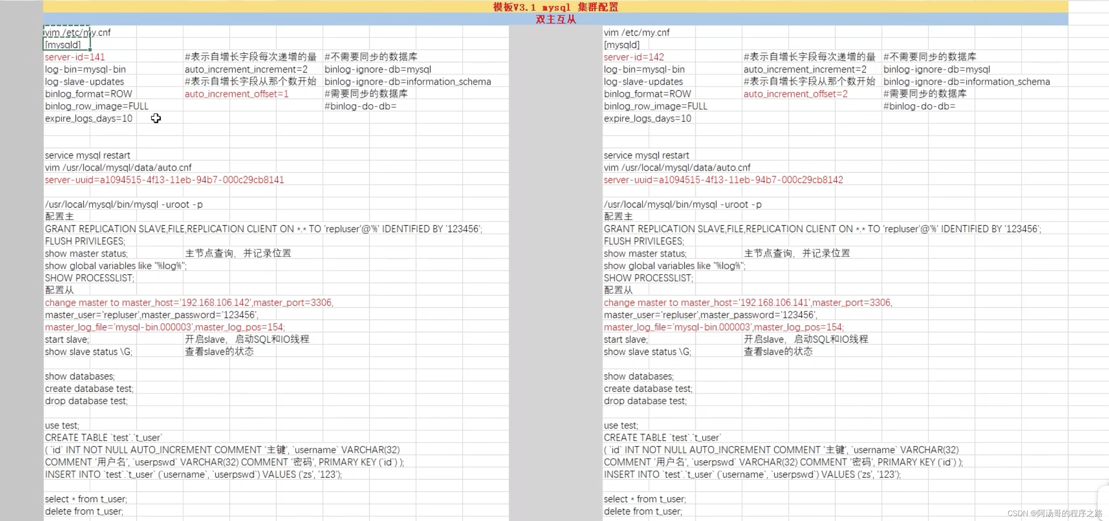Viewport: 1109px width, 521px height.
Task: Click the left master_log_file='mysql-bin.000003' cell
Action: (164, 327)
